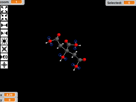Select the break bond tool icon

point(4,33)
